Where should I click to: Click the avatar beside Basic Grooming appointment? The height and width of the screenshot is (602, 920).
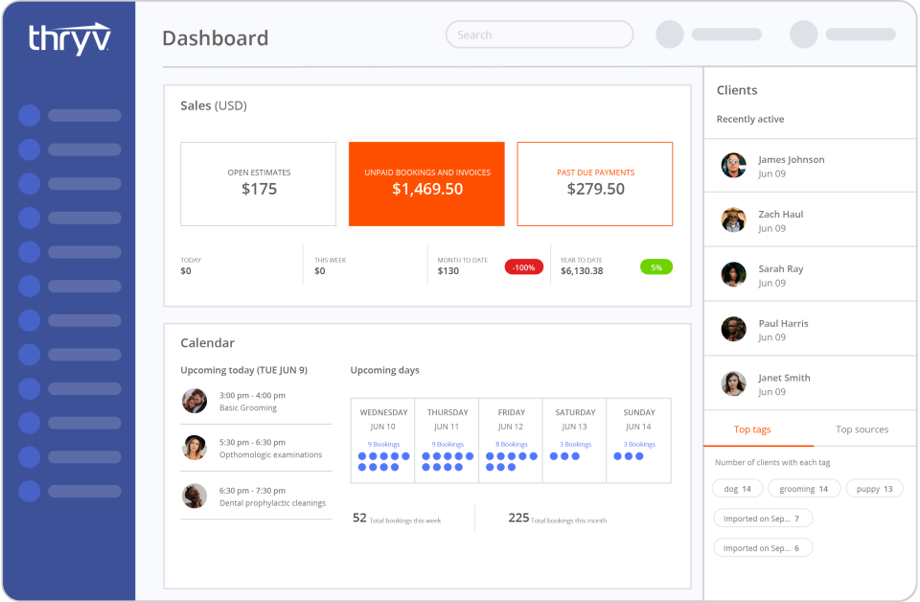coord(195,401)
